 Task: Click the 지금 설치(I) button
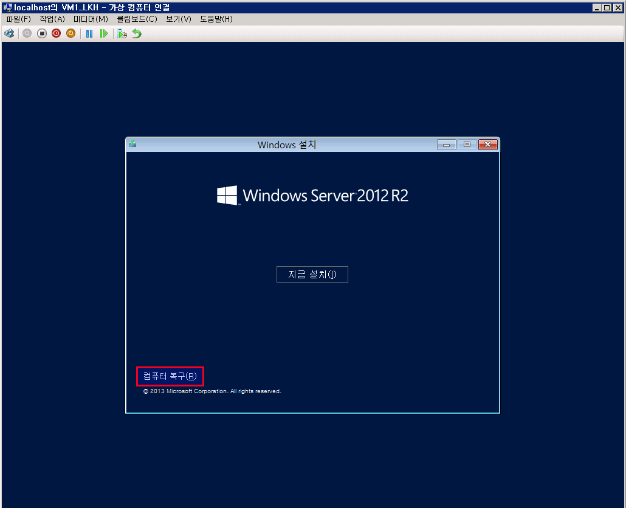click(x=312, y=274)
